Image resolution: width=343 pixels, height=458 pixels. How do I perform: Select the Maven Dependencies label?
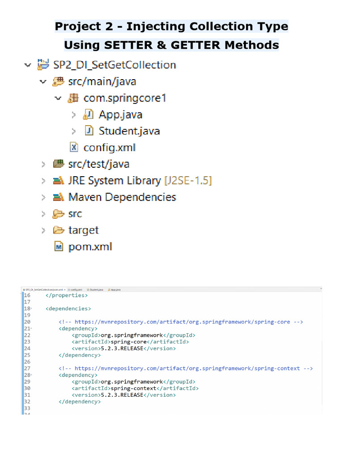point(122,197)
